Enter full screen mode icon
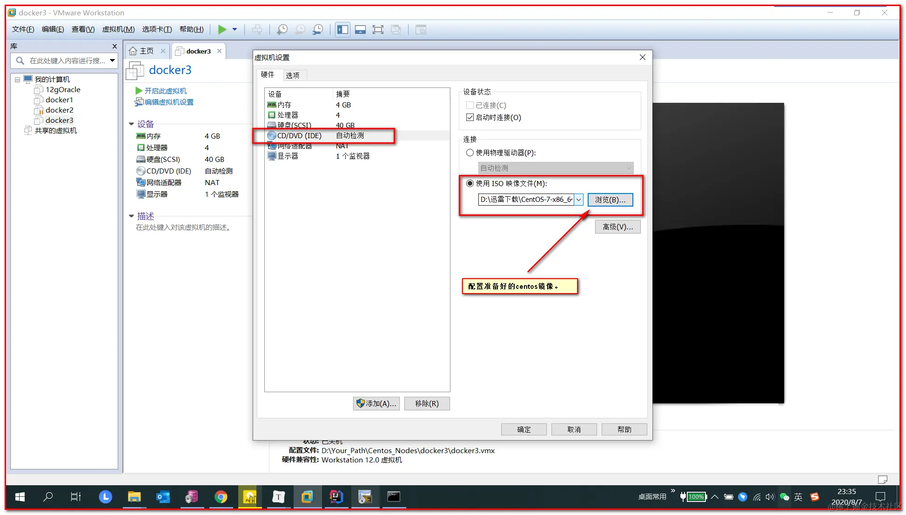 click(378, 29)
